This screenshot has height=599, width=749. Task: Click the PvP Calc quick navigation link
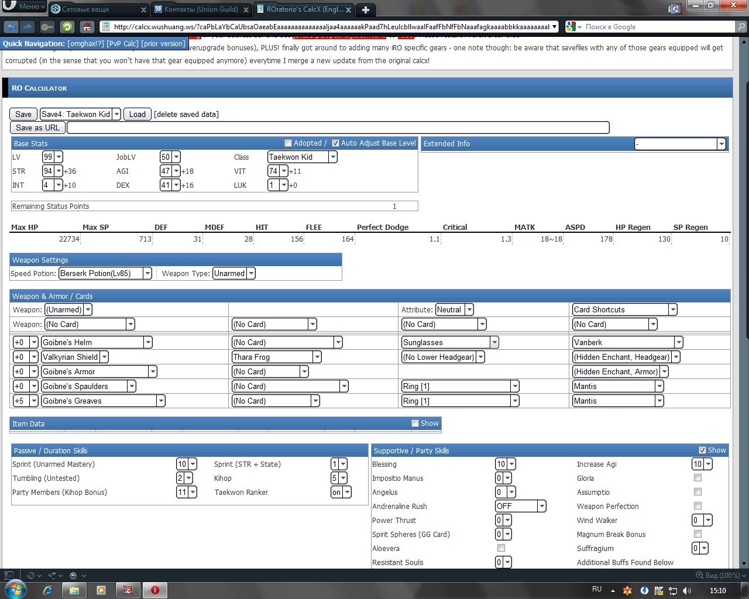coord(122,44)
